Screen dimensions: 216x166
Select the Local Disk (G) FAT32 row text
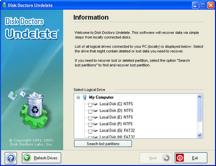pos(117,130)
